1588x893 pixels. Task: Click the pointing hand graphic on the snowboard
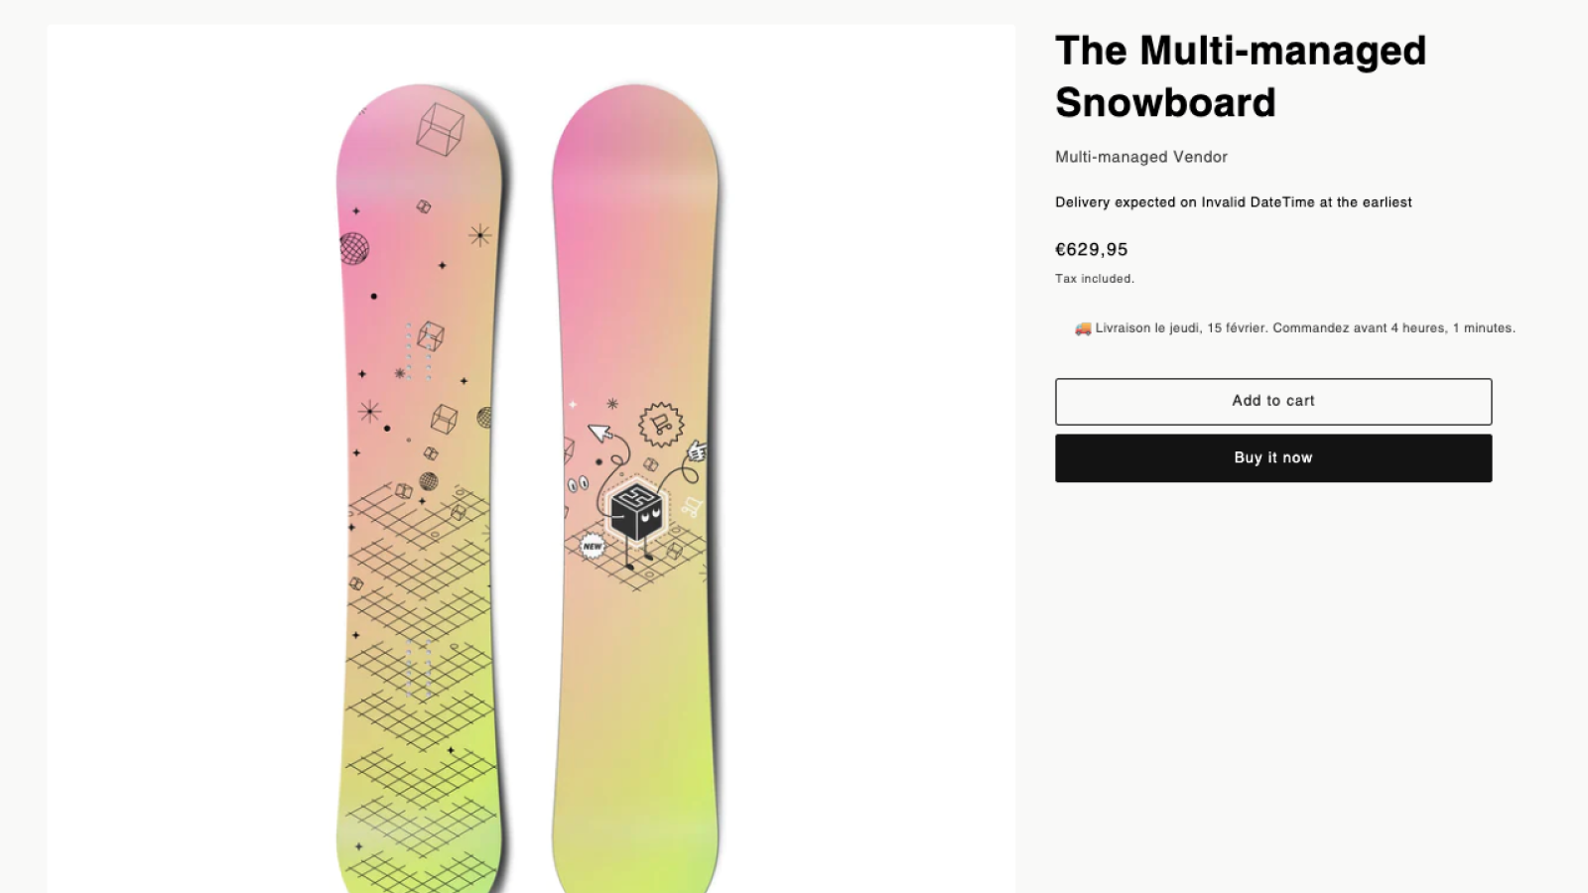[x=698, y=448]
